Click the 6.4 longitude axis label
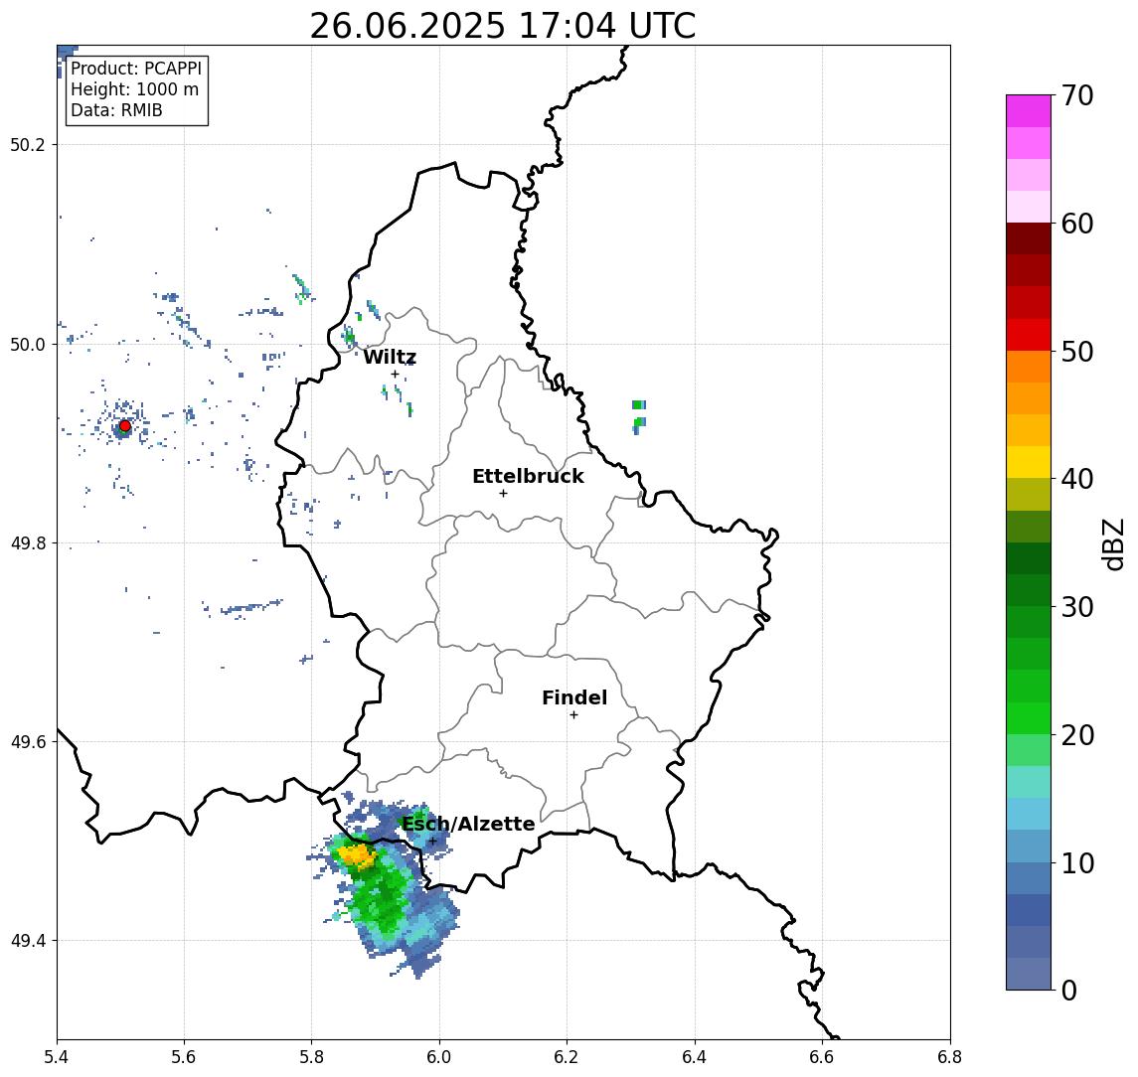Image resolution: width=1138 pixels, height=1077 pixels. 695,1057
